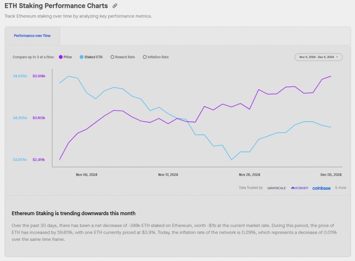This screenshot has width=355, height=261.
Task: Click the Kraken logo
Action: point(299,188)
